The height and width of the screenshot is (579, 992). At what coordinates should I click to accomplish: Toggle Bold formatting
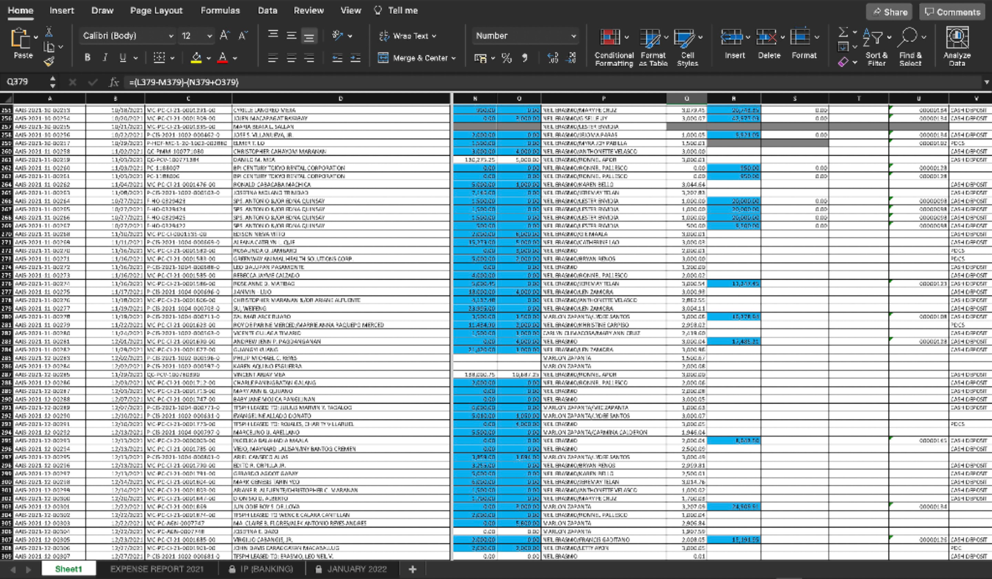tap(87, 58)
